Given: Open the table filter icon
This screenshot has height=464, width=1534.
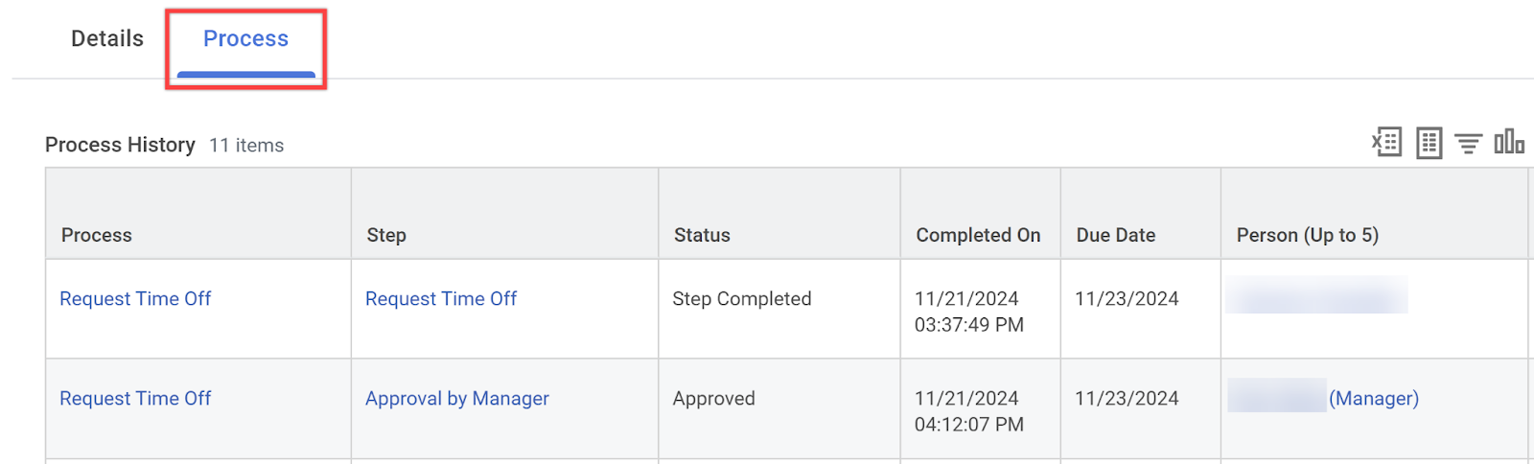Looking at the screenshot, I should click(1468, 144).
